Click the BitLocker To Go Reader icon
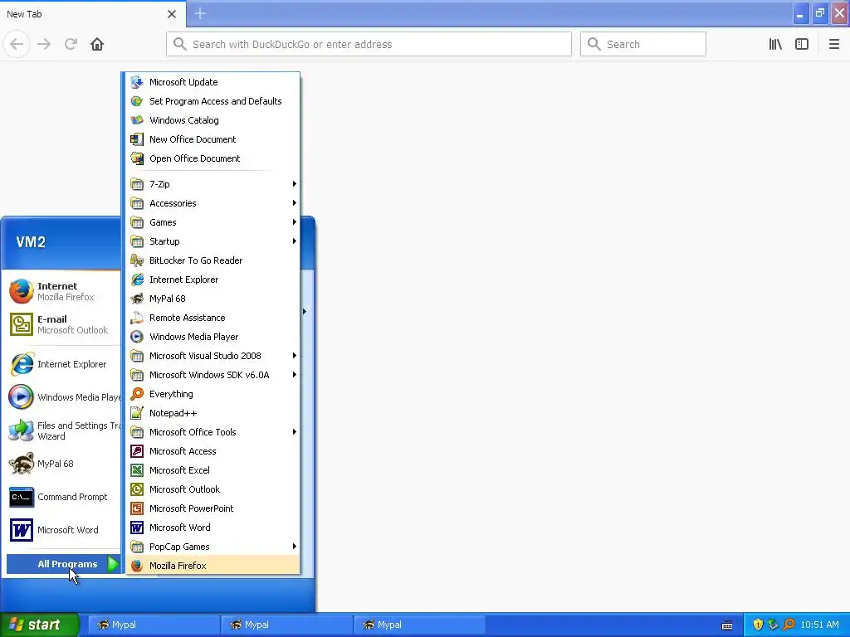Image resolution: width=850 pixels, height=637 pixels. pyautogui.click(x=137, y=260)
